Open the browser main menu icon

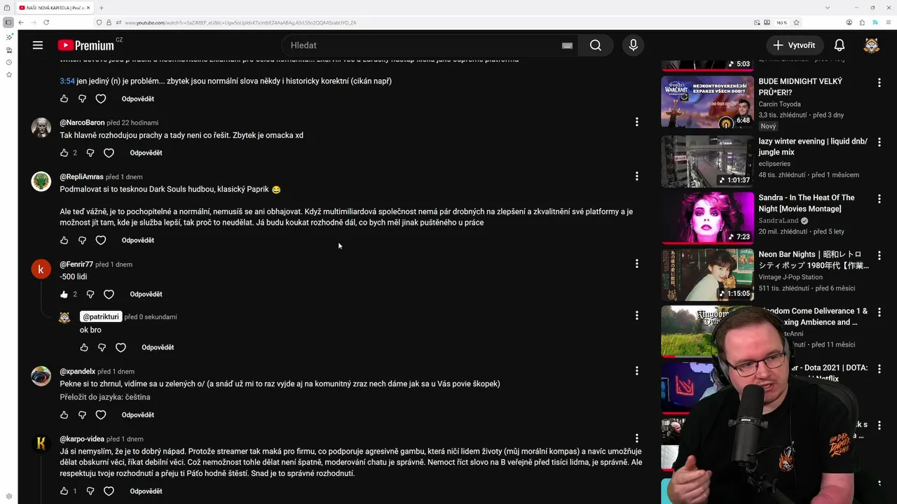[x=887, y=22]
